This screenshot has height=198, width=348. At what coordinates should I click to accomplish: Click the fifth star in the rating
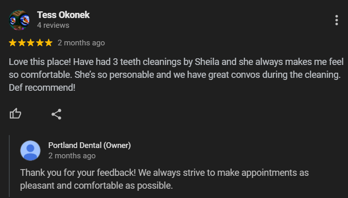[48, 43]
